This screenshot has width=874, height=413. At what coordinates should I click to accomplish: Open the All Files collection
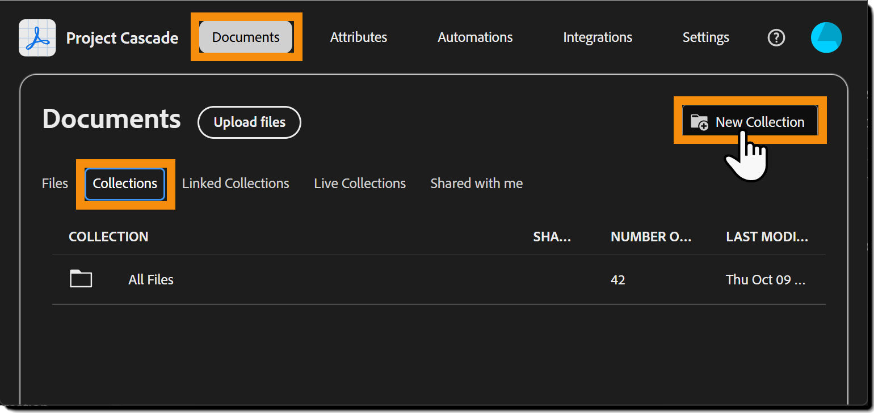coord(150,279)
